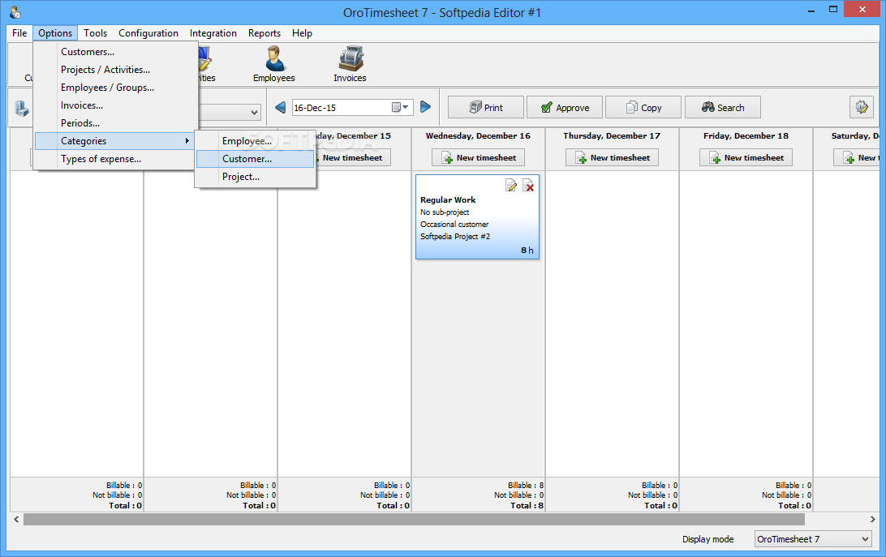The image size is (886, 557).
Task: Click the Search button
Action: [x=723, y=107]
